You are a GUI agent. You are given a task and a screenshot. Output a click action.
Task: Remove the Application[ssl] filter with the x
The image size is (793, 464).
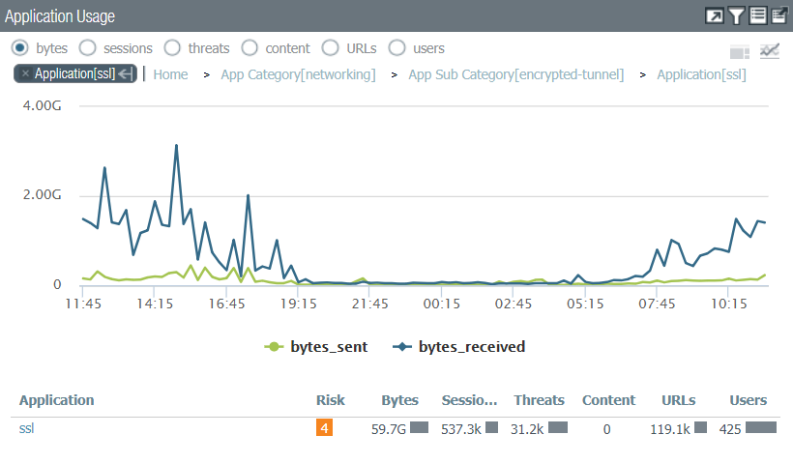pyautogui.click(x=25, y=74)
